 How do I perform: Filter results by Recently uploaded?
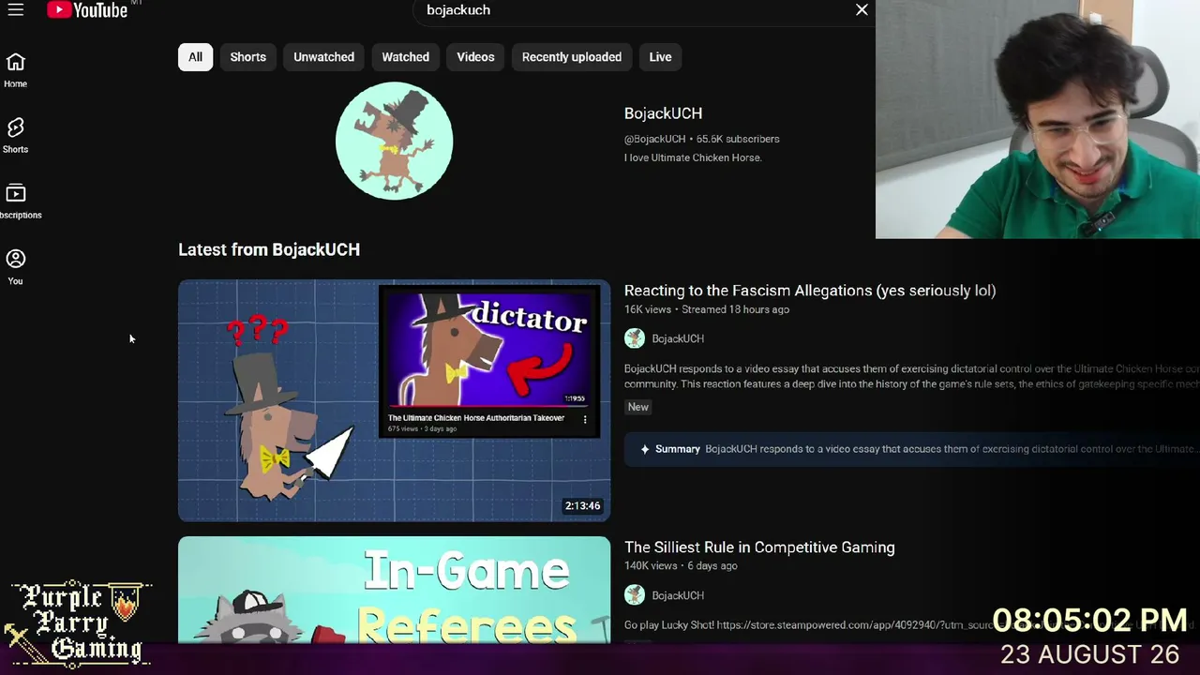[572, 57]
